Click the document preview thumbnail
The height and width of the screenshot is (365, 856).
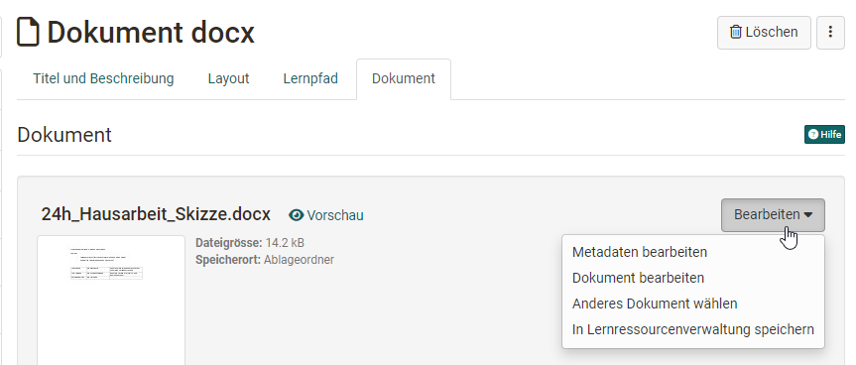pos(111,301)
